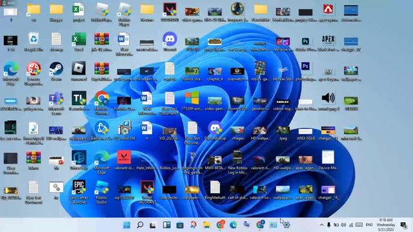Open the Widgets panel from taskbar
413x232 pixels.
[x=166, y=225]
